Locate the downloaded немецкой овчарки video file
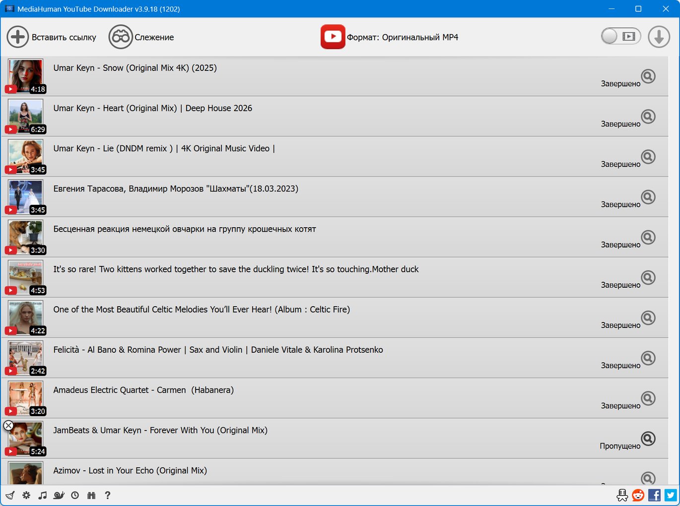 (x=648, y=237)
